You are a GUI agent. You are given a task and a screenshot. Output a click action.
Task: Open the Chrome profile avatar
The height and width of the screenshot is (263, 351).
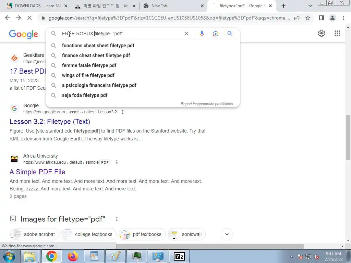coord(332,18)
